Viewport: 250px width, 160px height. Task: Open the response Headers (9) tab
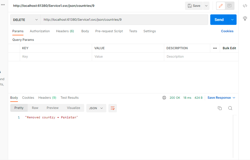coord(47,98)
